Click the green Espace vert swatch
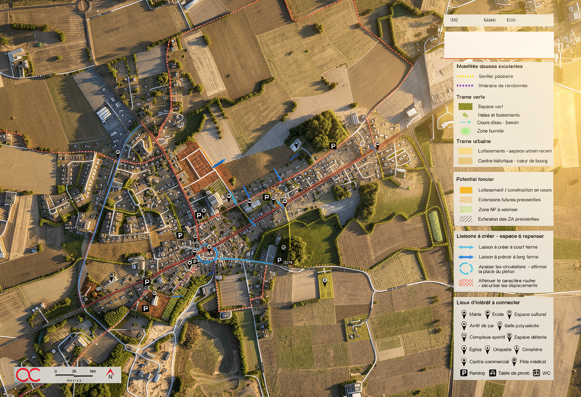The image size is (581, 397). [465, 106]
